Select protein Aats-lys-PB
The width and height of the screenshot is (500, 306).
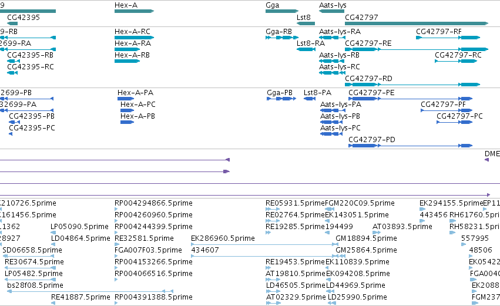(x=331, y=122)
